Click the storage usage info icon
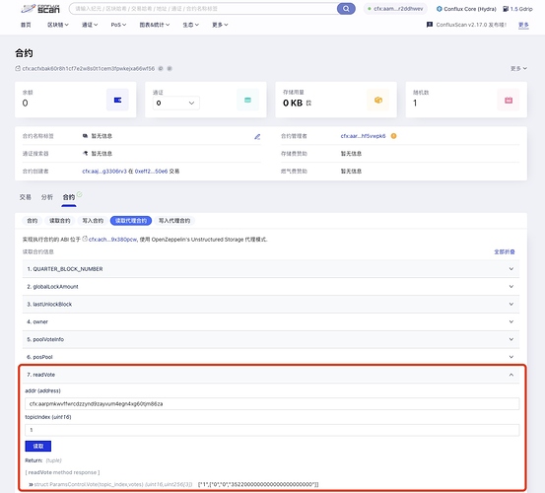Screen dimensions: 545x493 click(309, 103)
